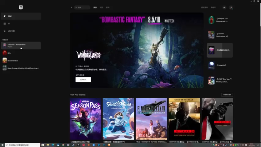Screen dimensions: 261x147
Task: Switch to the News tab
Action: 108,8
